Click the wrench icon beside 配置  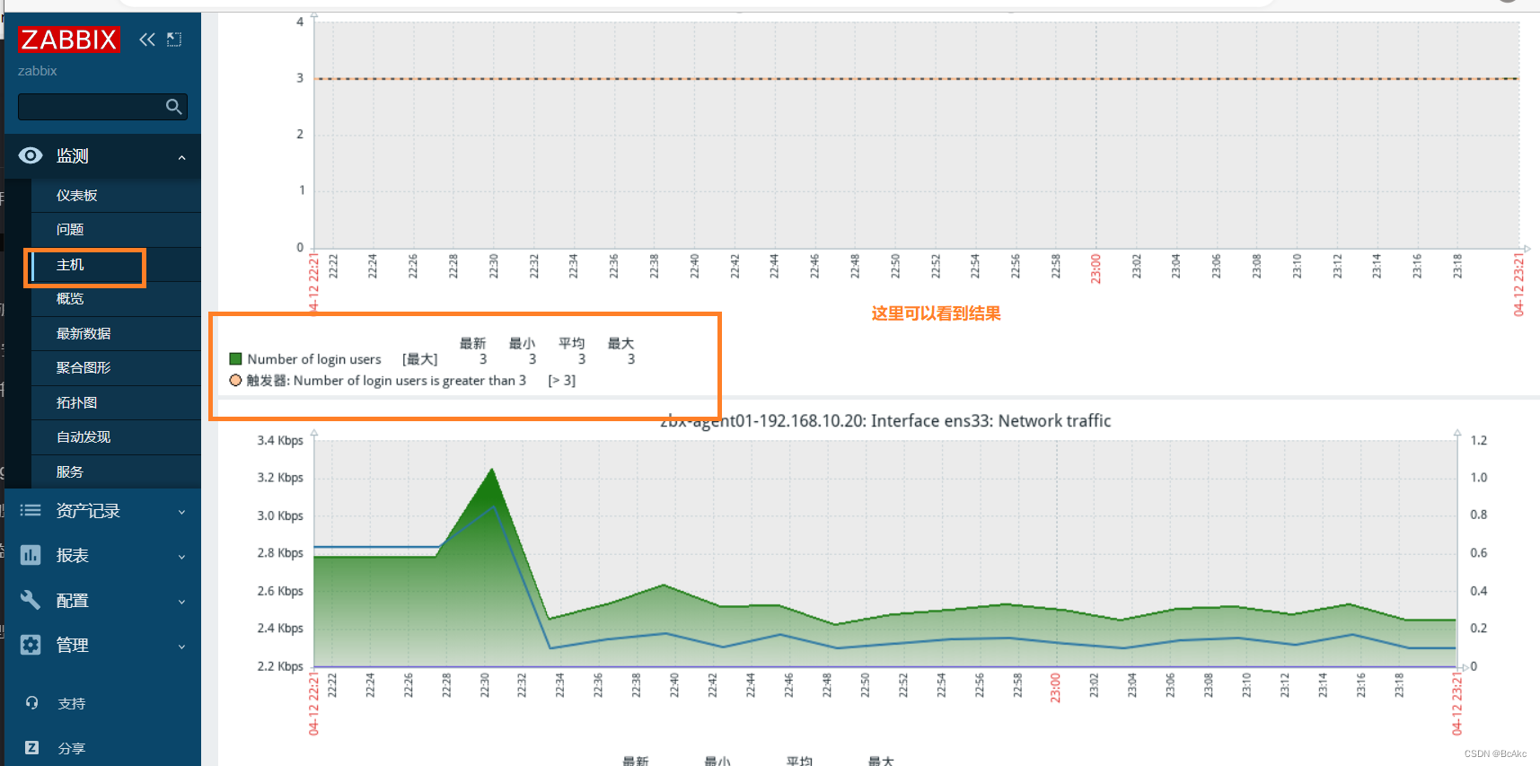coord(31,600)
